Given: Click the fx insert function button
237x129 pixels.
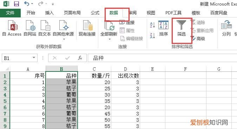Looking at the screenshot, I should click(x=80, y=58).
